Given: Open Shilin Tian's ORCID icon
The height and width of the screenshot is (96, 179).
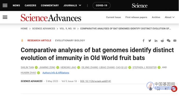Looking at the screenshot, I should pos(36,68).
